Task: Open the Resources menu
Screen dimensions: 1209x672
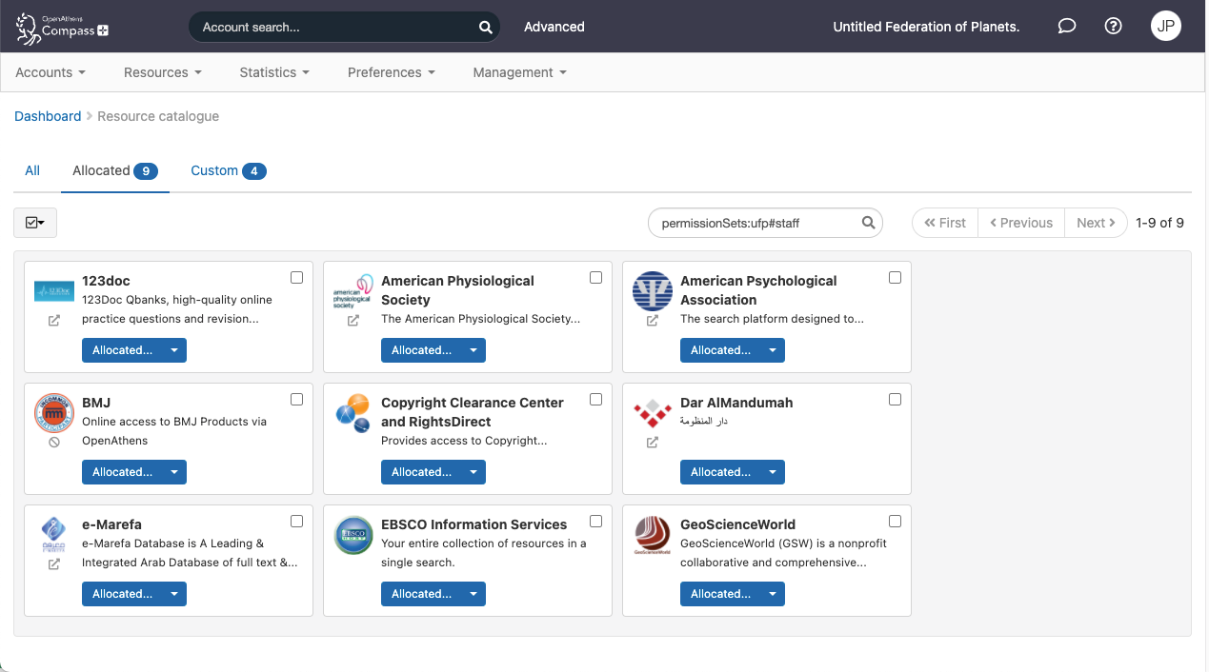Action: click(162, 72)
